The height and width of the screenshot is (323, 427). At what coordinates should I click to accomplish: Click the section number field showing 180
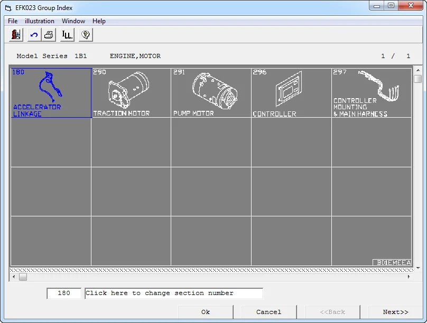(64, 293)
